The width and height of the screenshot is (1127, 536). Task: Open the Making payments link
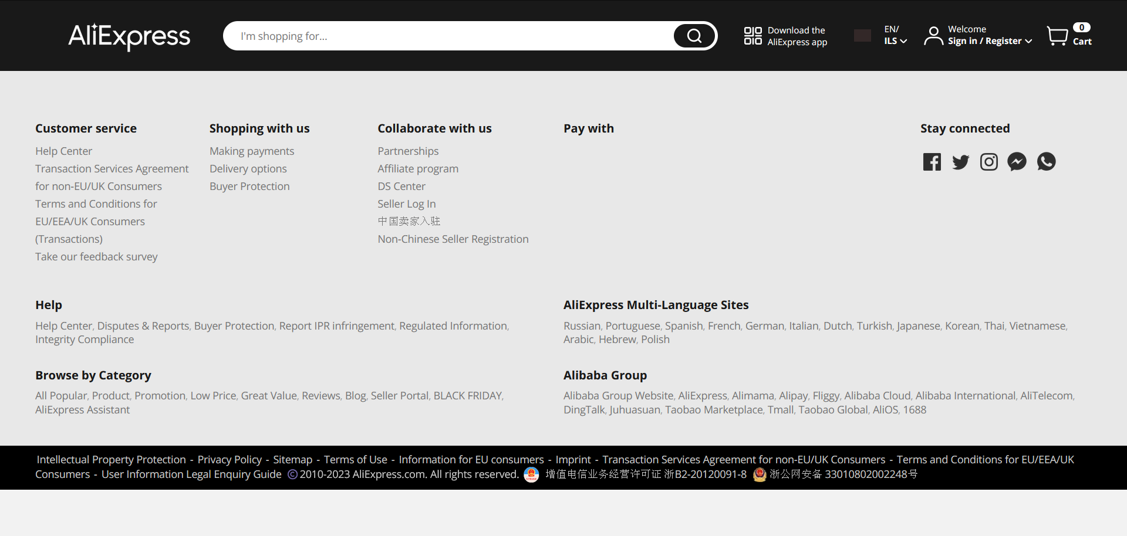(252, 151)
